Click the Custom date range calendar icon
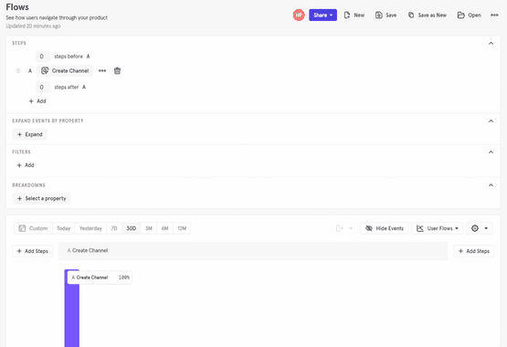 [x=22, y=228]
